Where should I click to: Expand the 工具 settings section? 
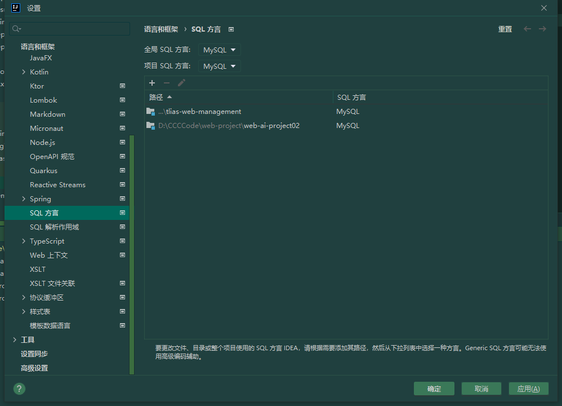coord(15,339)
